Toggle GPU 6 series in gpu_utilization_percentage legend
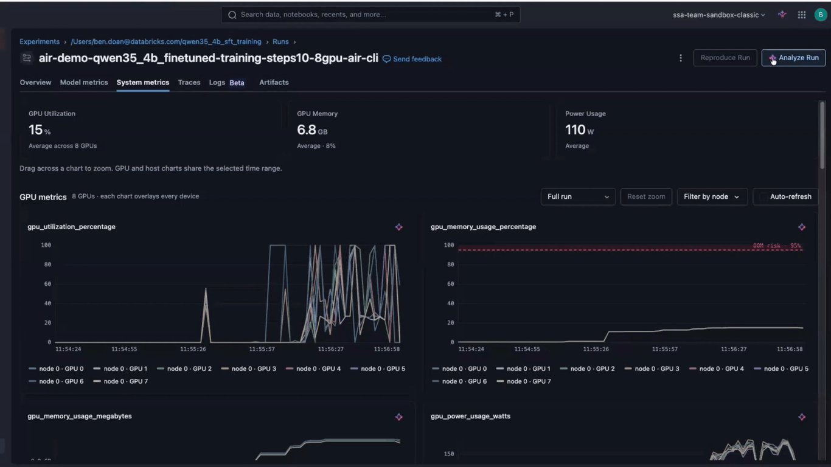The image size is (831, 467). click(x=56, y=381)
